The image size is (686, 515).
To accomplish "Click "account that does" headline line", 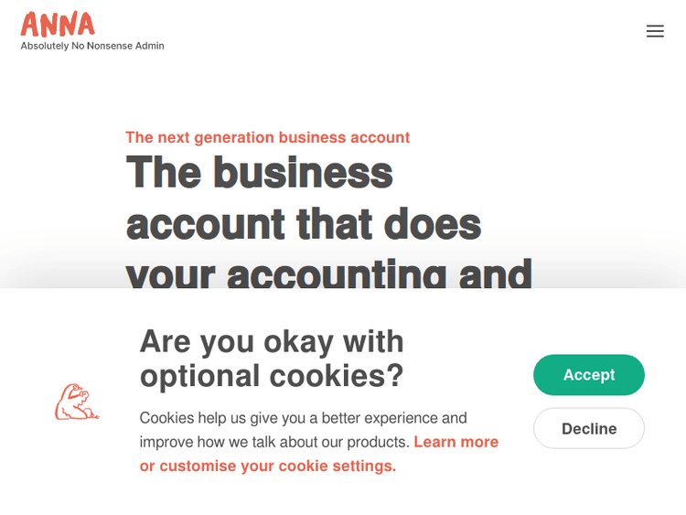I will 303,224.
